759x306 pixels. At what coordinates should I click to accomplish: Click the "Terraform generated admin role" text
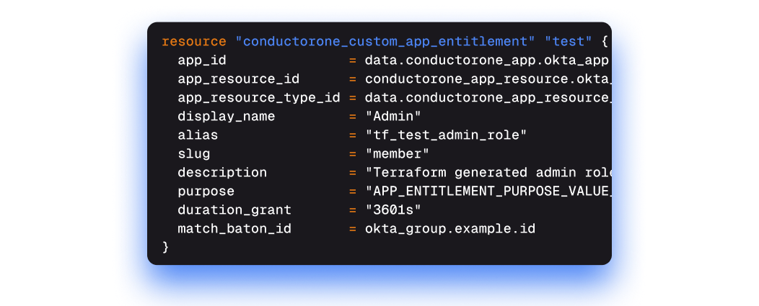point(488,172)
